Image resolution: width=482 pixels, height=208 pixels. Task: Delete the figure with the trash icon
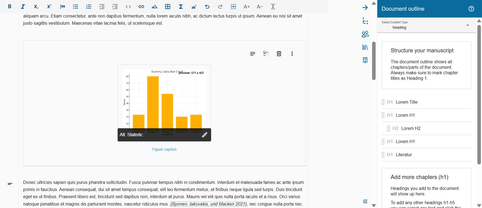tap(279, 54)
